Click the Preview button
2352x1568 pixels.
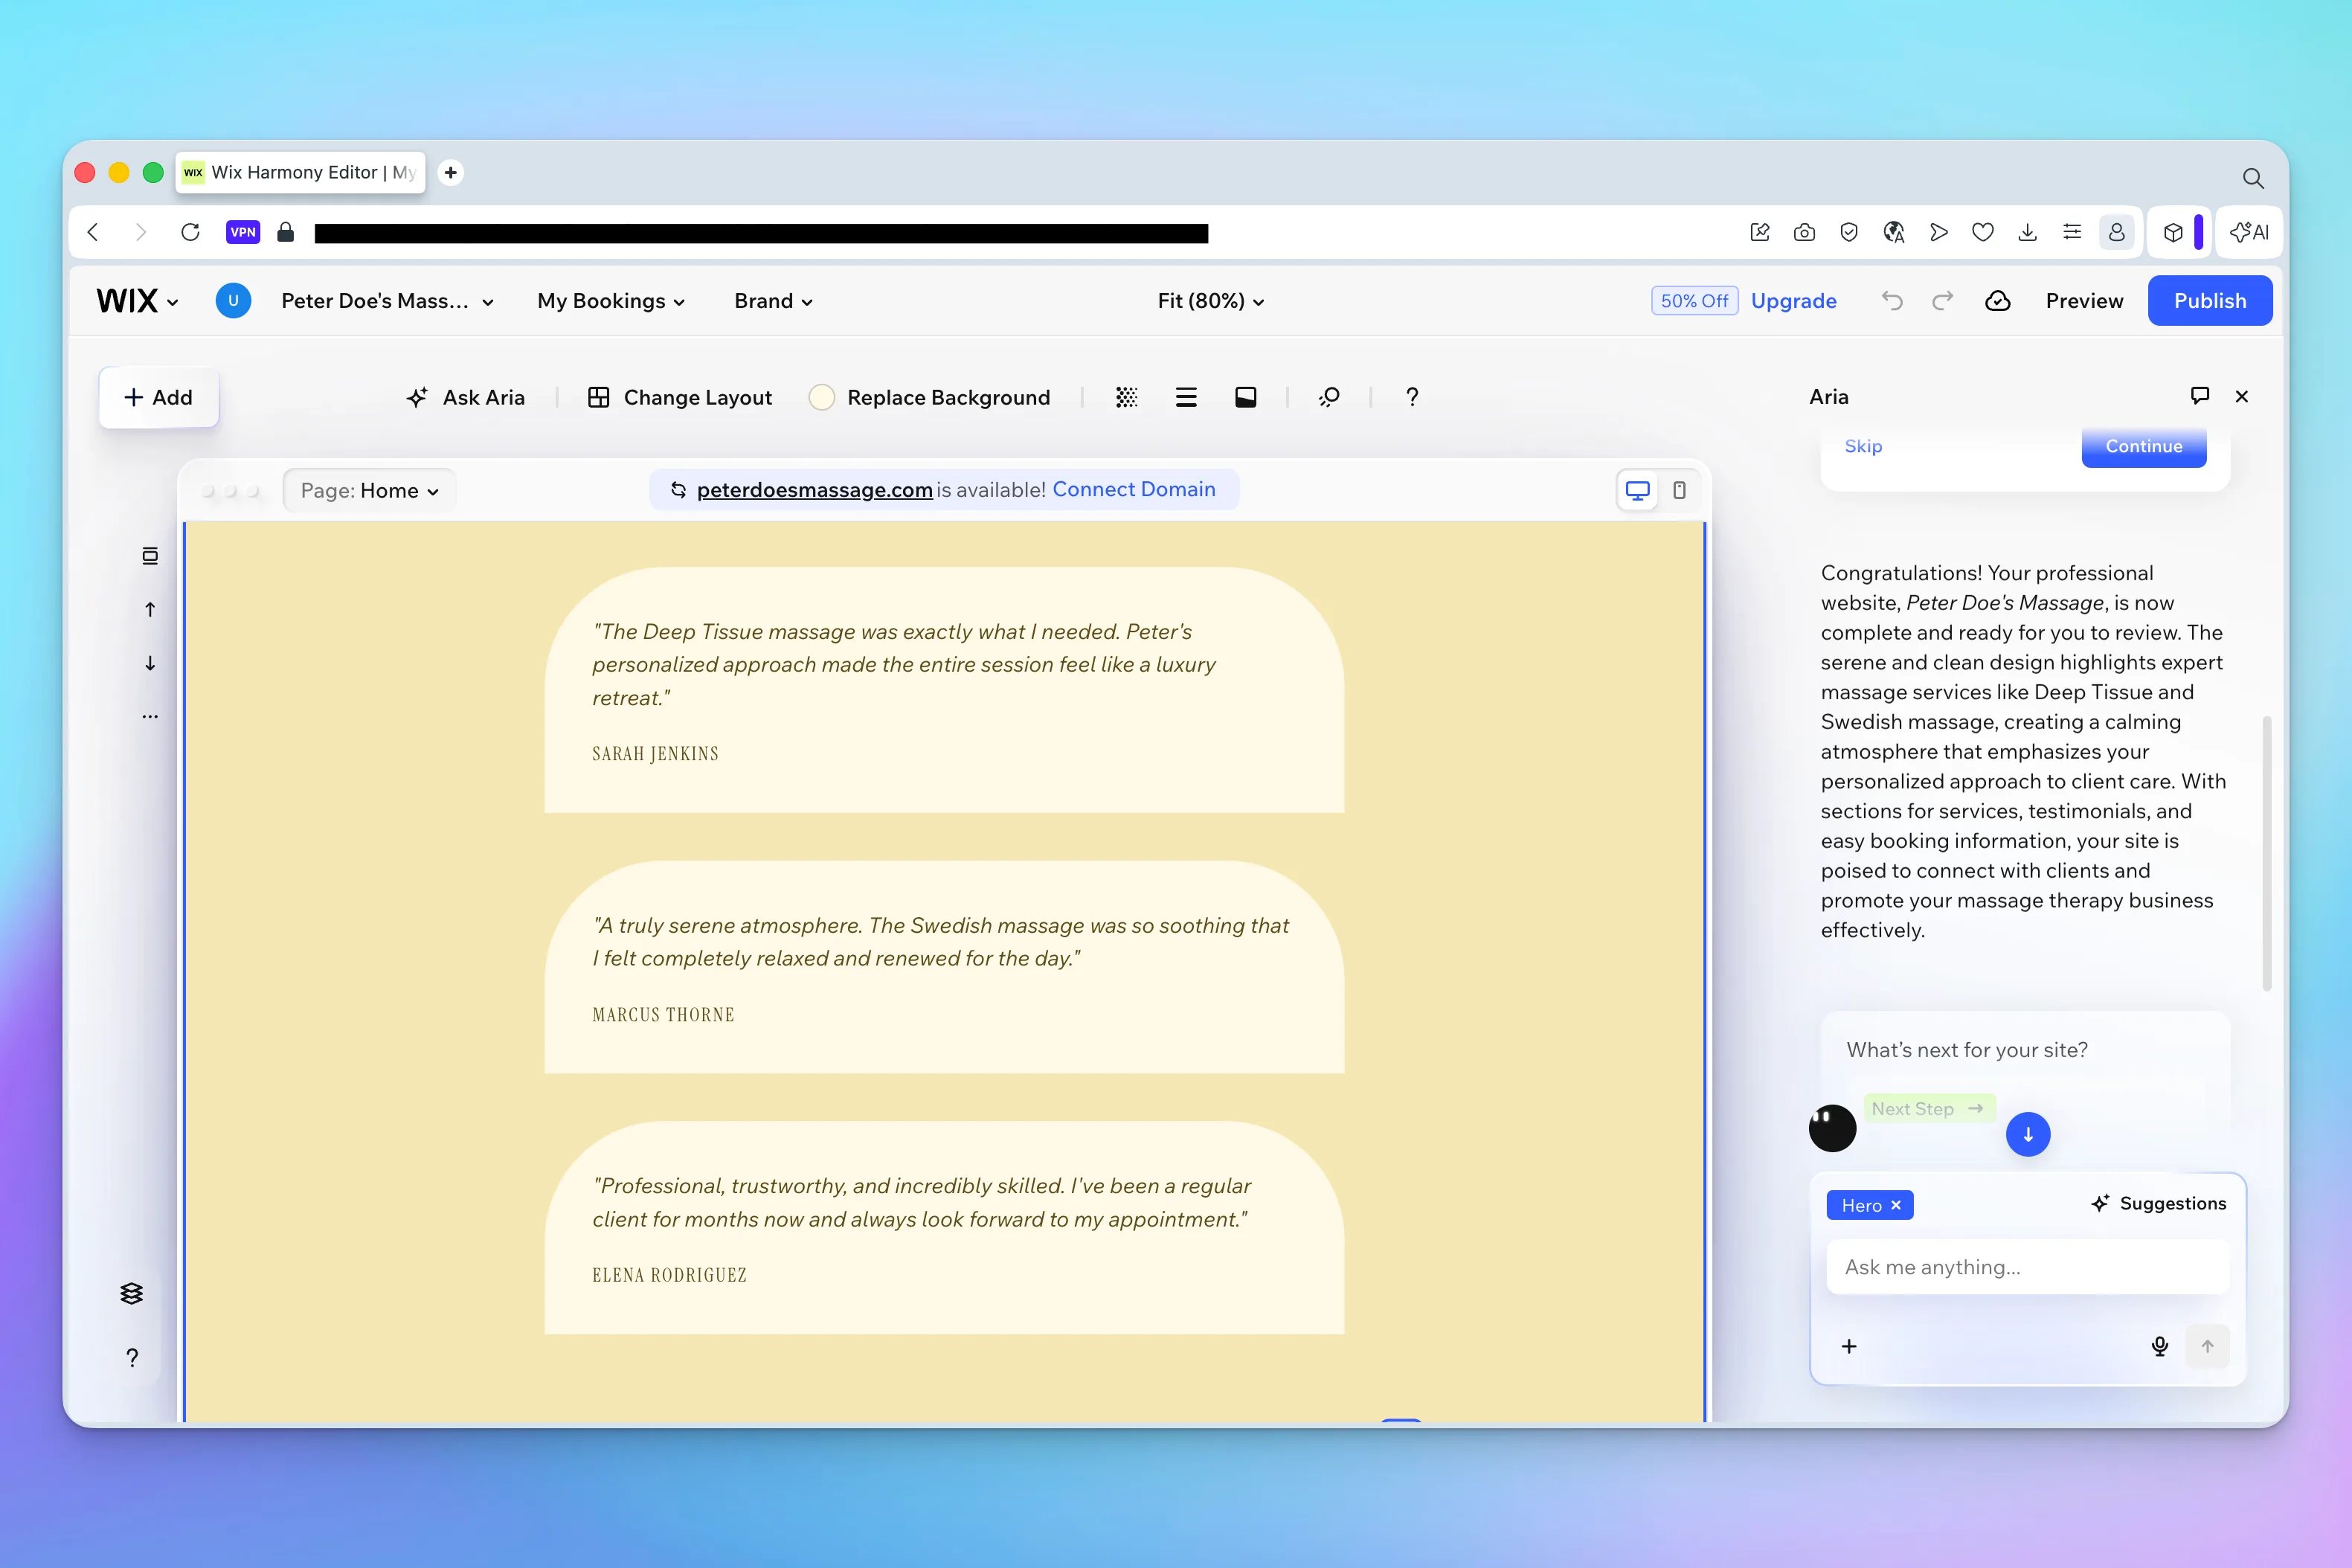pyautogui.click(x=2084, y=301)
